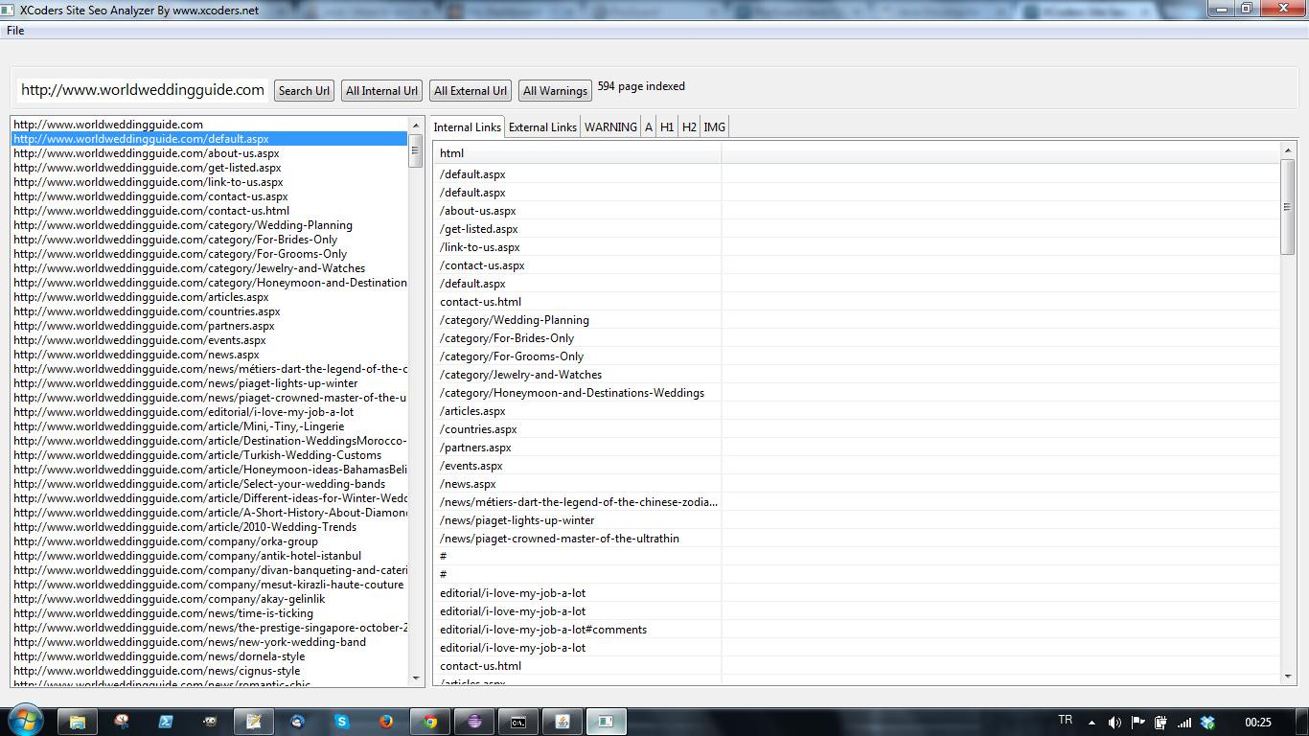Viewport: 1309px width, 736px height.
Task: Open PowerShell from the taskbar
Action: [166, 722]
